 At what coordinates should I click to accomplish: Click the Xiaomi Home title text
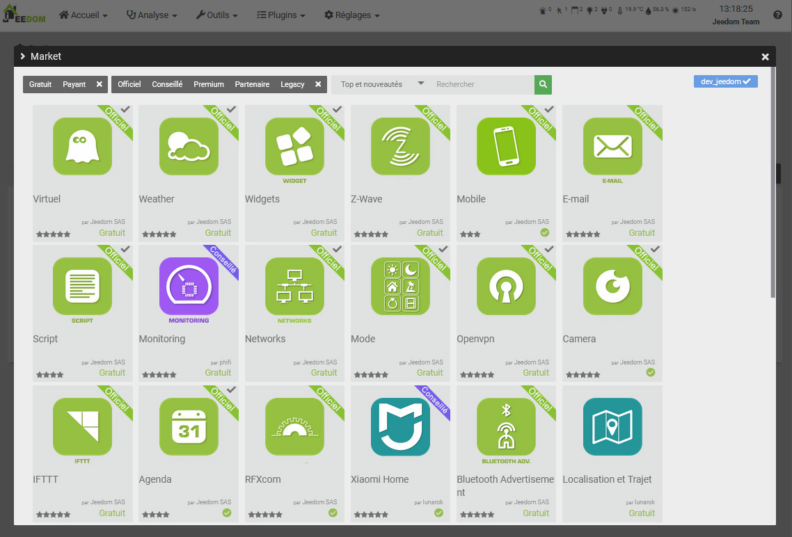pos(380,479)
